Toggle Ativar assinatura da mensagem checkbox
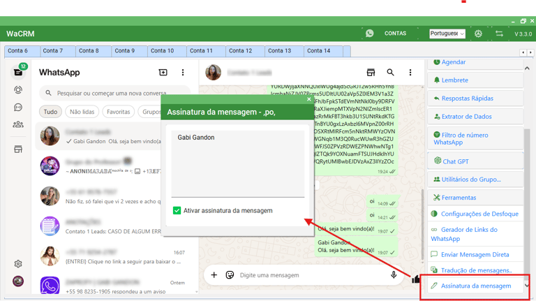This screenshot has height=301, width=536. 177,210
